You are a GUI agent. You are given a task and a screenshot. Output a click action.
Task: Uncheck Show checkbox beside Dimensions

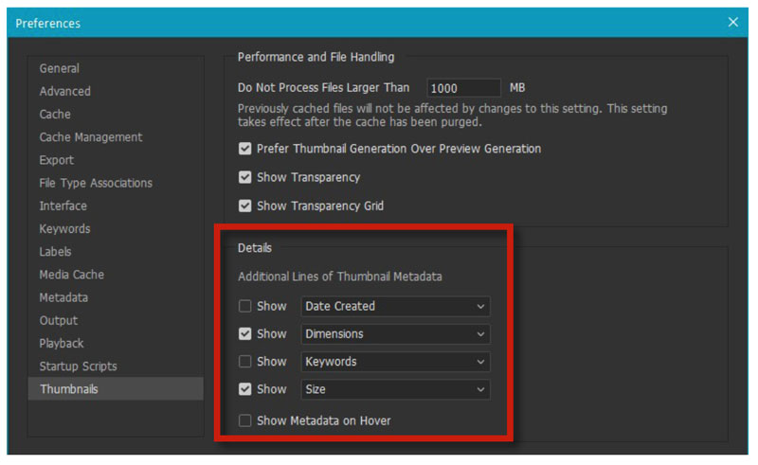[x=245, y=333]
